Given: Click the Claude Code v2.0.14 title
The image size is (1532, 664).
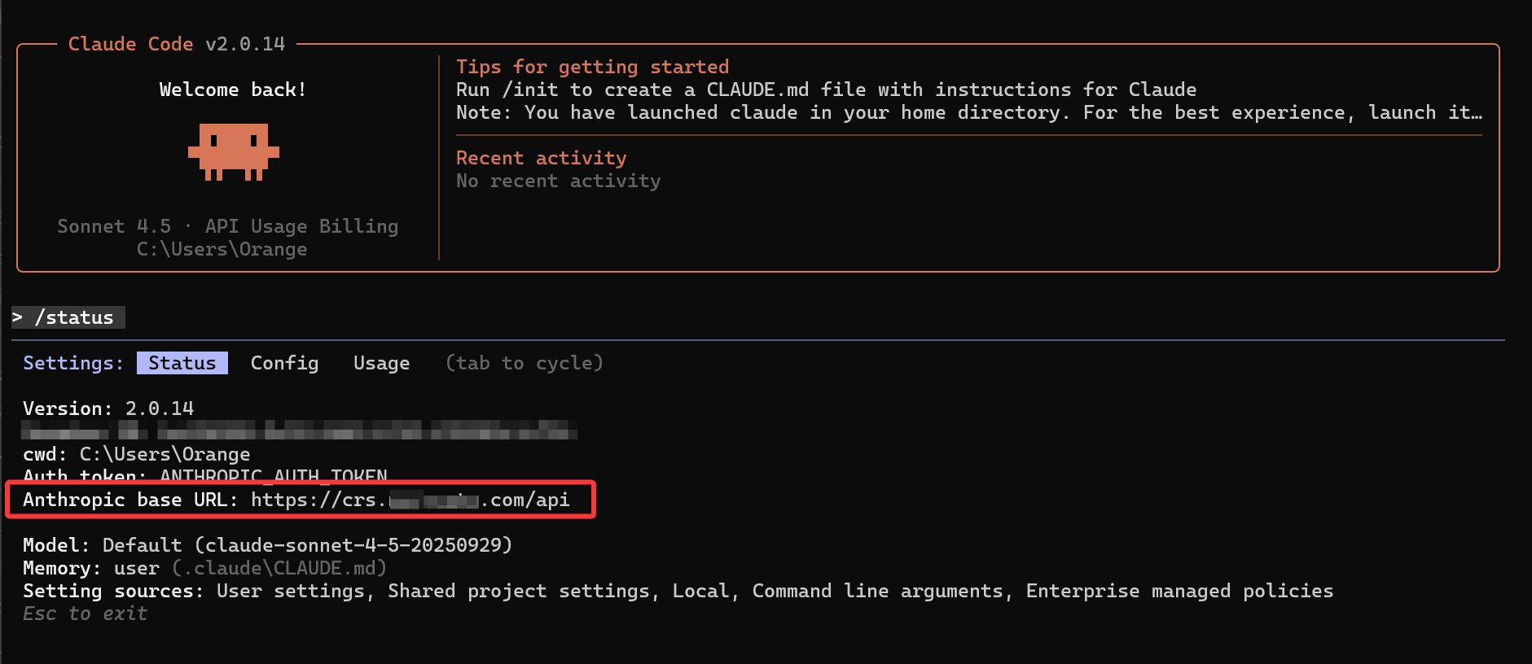Looking at the screenshot, I should click(x=177, y=44).
